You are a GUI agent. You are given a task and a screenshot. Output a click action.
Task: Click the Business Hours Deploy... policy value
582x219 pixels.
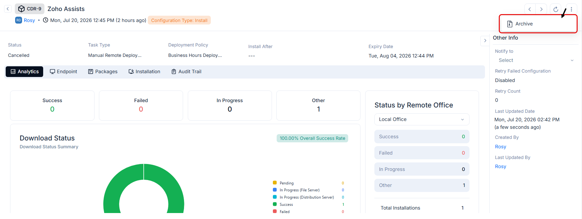pos(195,55)
